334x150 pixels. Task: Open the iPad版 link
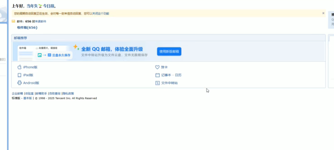click(28, 75)
